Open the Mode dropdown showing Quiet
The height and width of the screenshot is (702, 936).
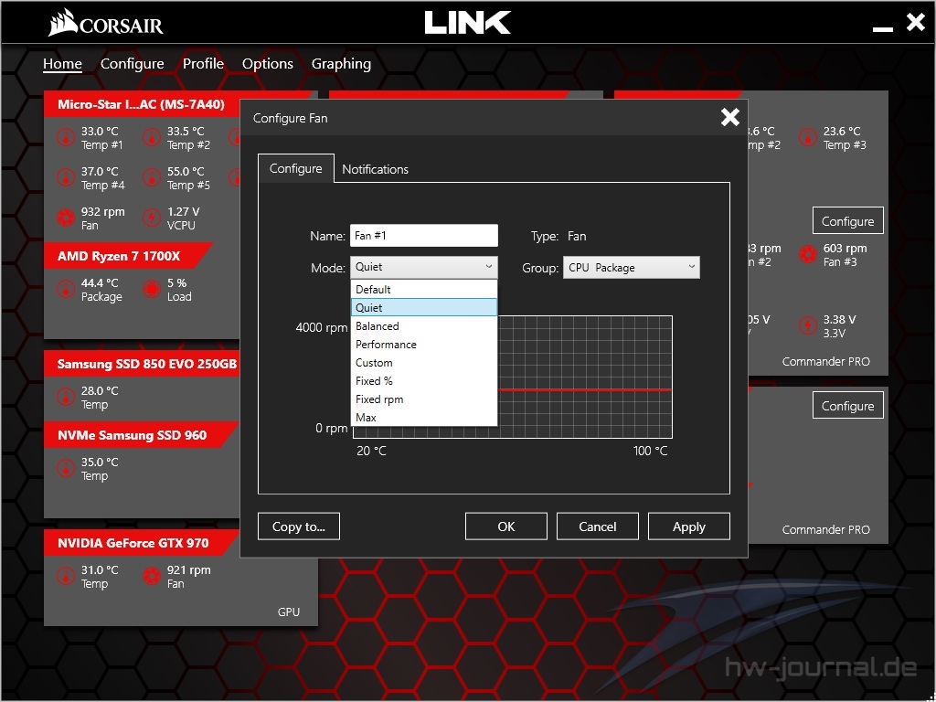pos(424,267)
